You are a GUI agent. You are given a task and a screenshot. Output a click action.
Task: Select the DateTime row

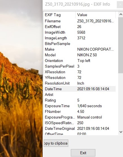tap(80, 89)
